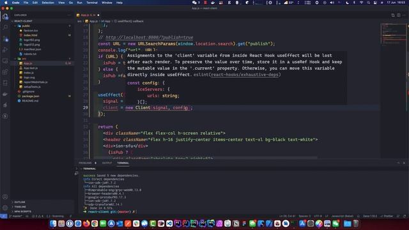Screen dimensions: 409x230
Task: Click Prettier in the status bar
Action: click(387, 216)
